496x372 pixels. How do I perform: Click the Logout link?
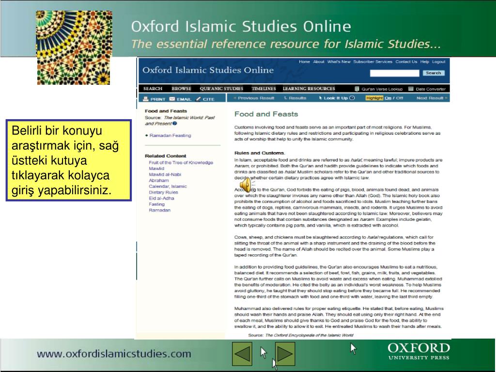tap(438, 62)
